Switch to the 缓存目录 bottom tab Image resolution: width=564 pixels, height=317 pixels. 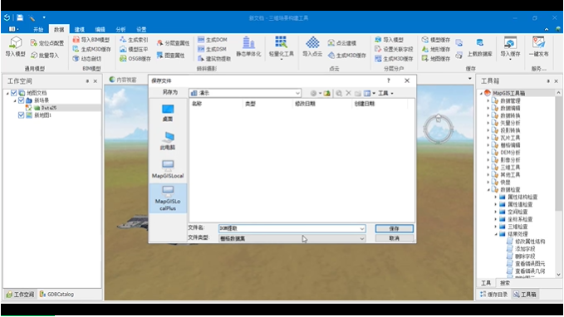(x=494, y=295)
